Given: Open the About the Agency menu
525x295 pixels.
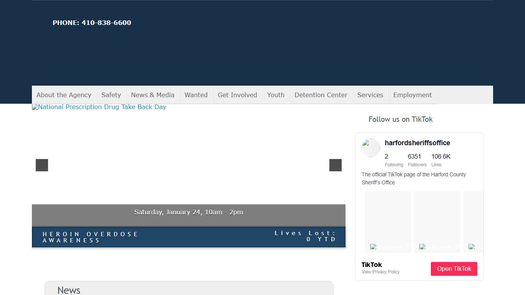Looking at the screenshot, I should point(64,95).
